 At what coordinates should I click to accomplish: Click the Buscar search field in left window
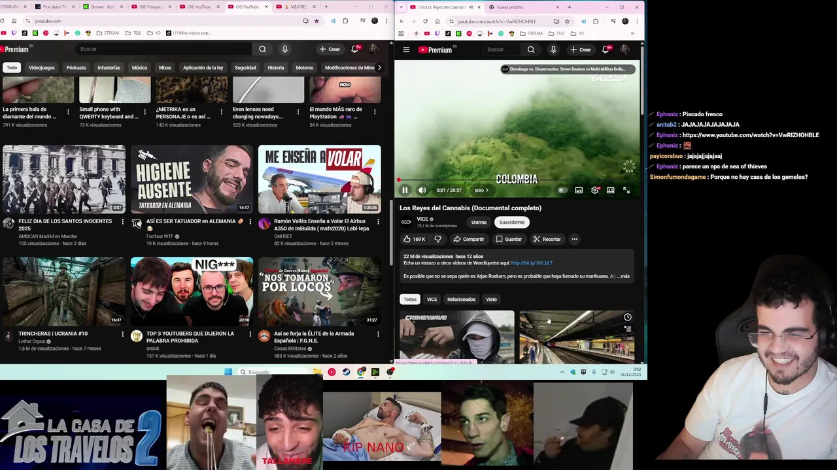[x=163, y=49]
